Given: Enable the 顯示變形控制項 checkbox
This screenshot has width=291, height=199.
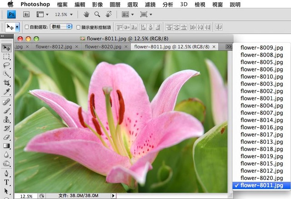Looking at the screenshot, I should click(x=78, y=27).
